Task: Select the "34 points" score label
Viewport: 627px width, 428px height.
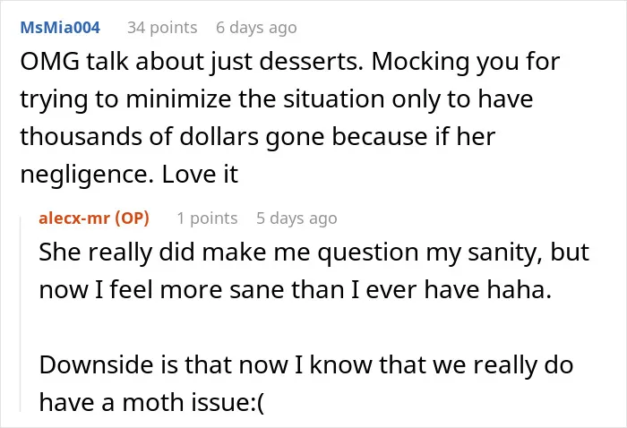Action: (162, 28)
